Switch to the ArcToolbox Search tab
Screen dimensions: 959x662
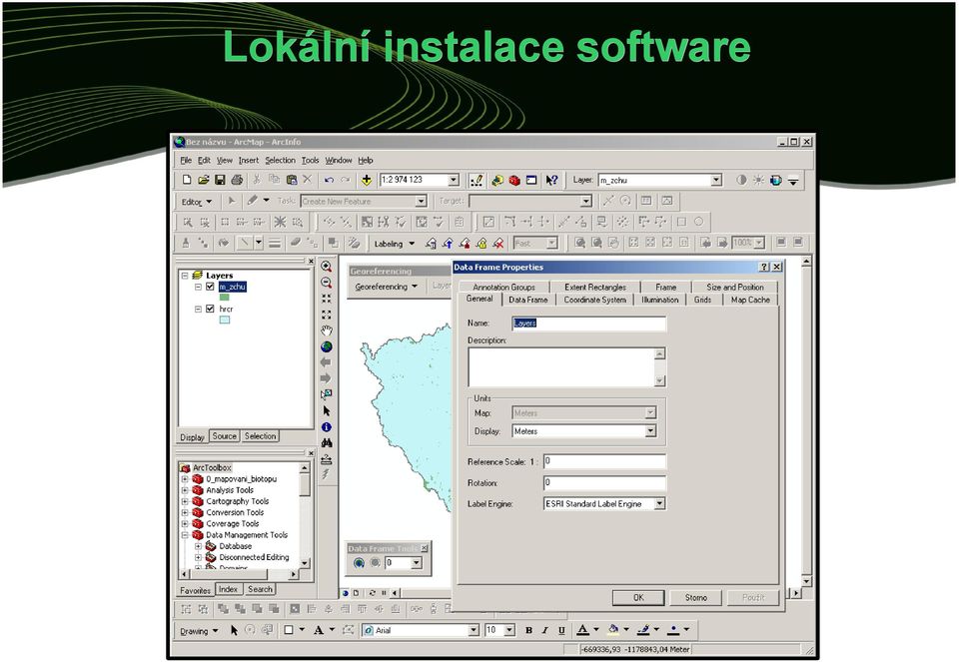pyautogui.click(x=260, y=589)
